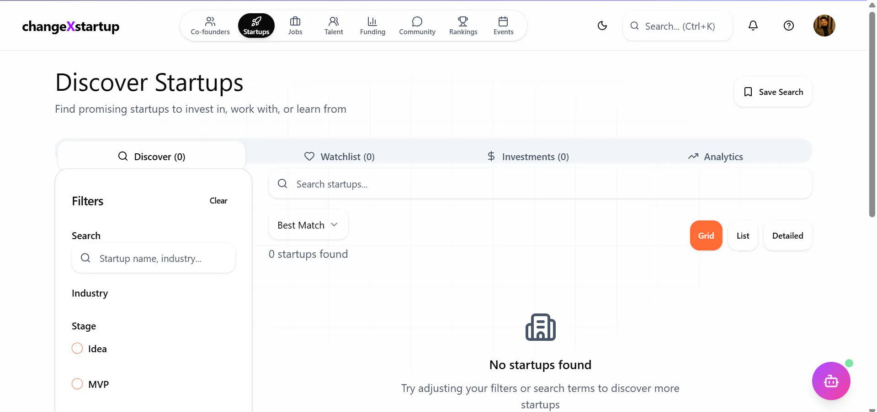The height and width of the screenshot is (412, 877).
Task: Click the 'No startups found' message
Action: coord(540,365)
